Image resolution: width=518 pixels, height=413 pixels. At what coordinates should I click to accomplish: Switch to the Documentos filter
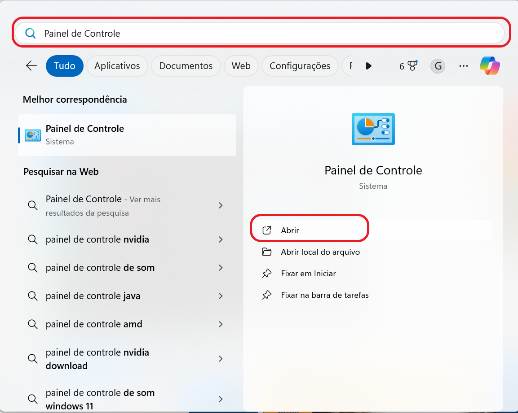186,65
